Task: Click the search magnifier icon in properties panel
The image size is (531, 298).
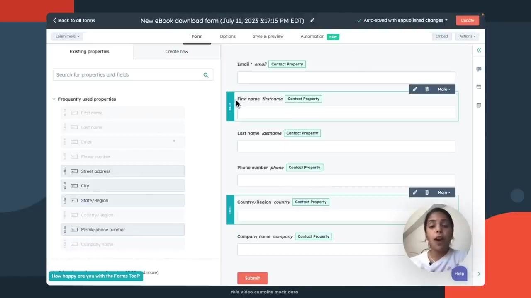Action: tap(206, 75)
